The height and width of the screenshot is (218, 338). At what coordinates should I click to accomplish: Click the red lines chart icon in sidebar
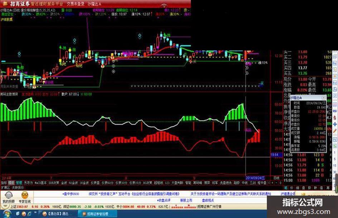(x=335, y=105)
